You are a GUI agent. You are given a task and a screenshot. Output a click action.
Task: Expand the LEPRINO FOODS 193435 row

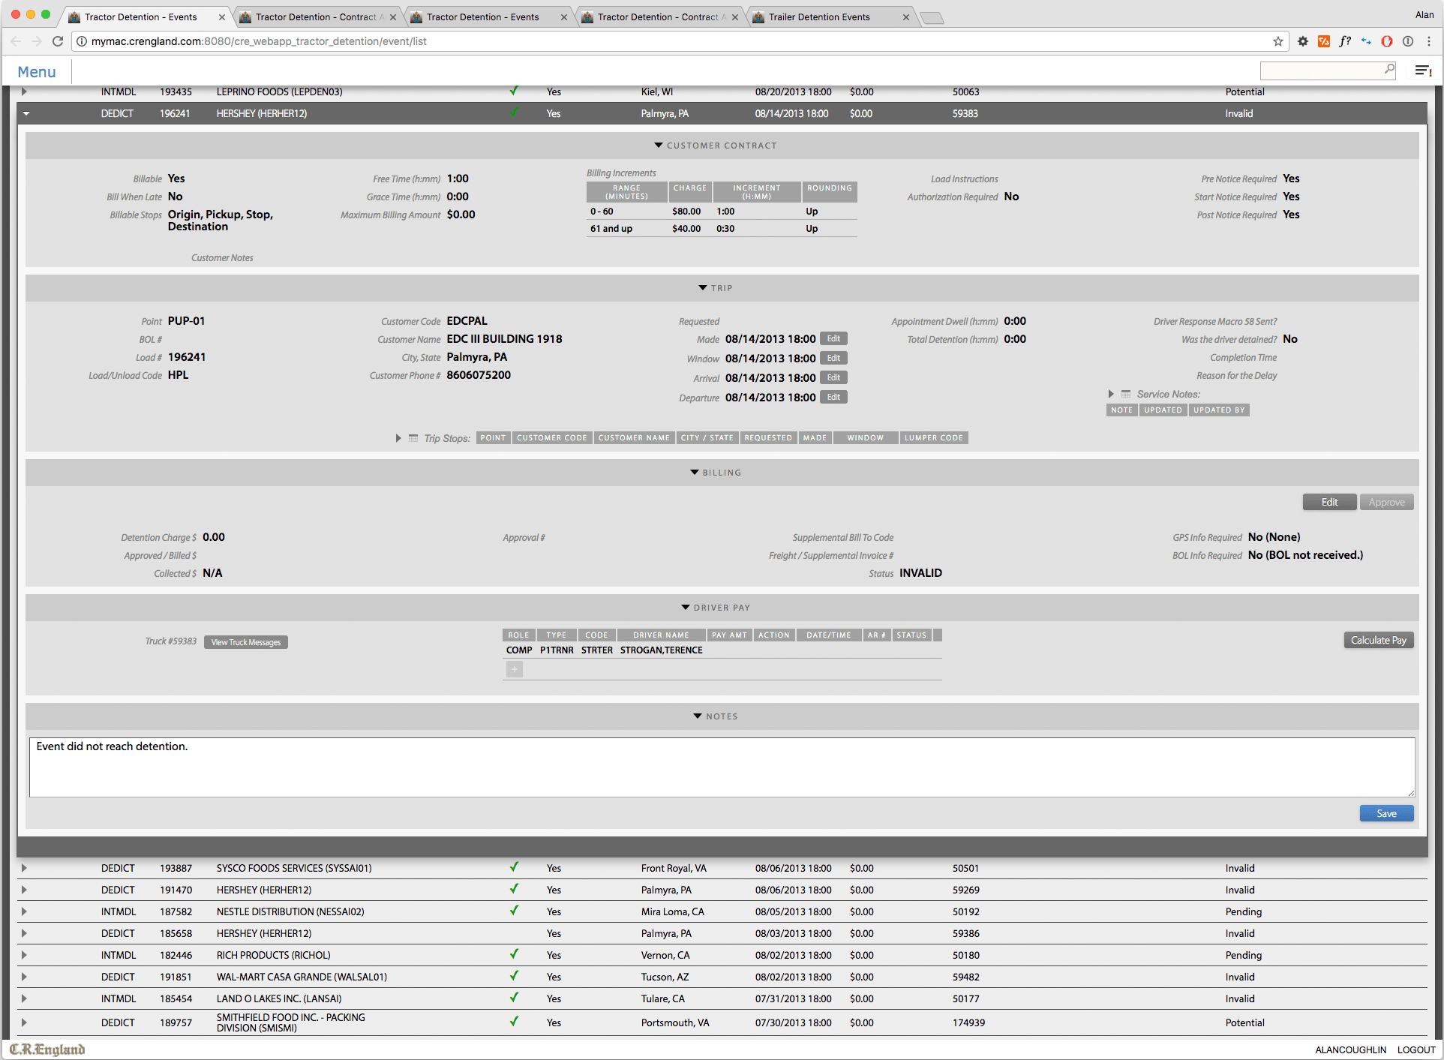tap(24, 92)
